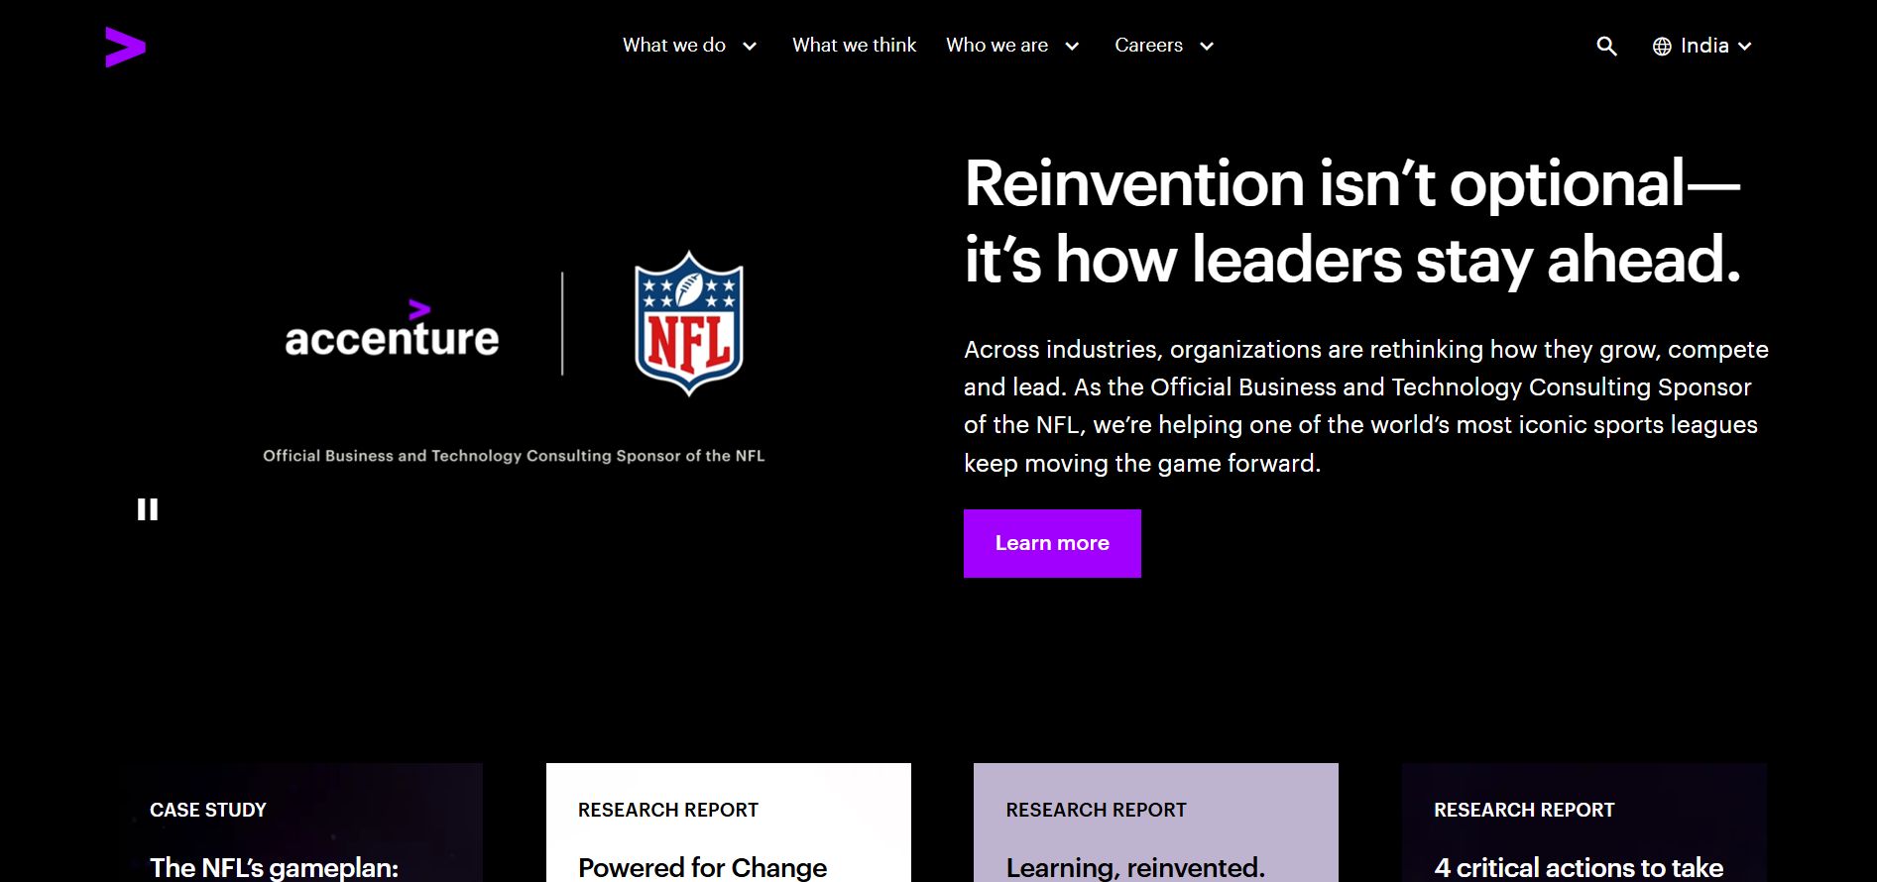The image size is (1877, 882).
Task: Select the Careers menu item
Action: point(1148,46)
